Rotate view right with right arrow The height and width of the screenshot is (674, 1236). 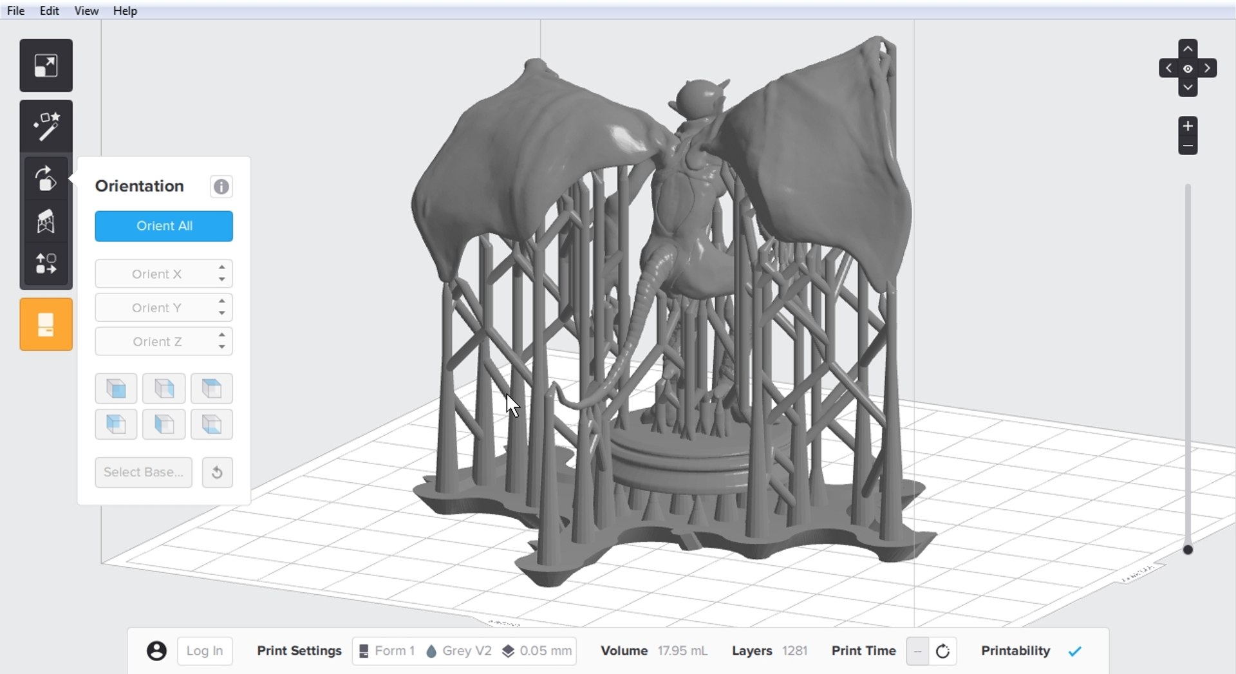pos(1208,68)
